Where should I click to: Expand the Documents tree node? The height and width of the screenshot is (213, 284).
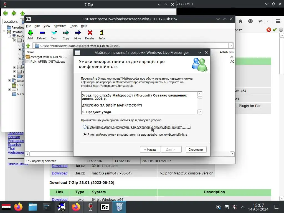click(9, 81)
